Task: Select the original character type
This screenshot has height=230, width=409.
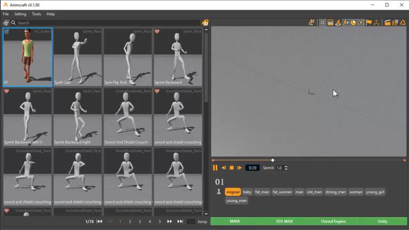Action: pos(233,192)
